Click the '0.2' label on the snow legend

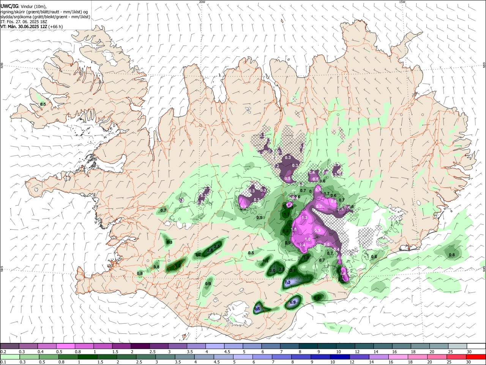(x=3, y=351)
